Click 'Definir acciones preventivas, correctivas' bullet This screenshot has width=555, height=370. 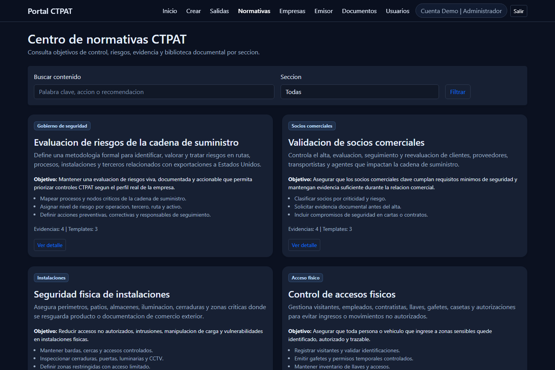(x=125, y=215)
